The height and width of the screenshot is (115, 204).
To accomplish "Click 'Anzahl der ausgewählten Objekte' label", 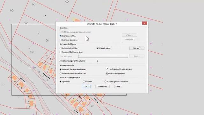I will 72,61.
